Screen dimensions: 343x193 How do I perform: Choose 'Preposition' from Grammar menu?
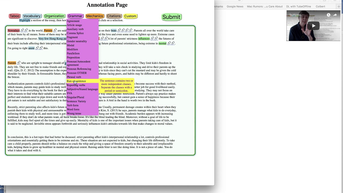coord(82,57)
